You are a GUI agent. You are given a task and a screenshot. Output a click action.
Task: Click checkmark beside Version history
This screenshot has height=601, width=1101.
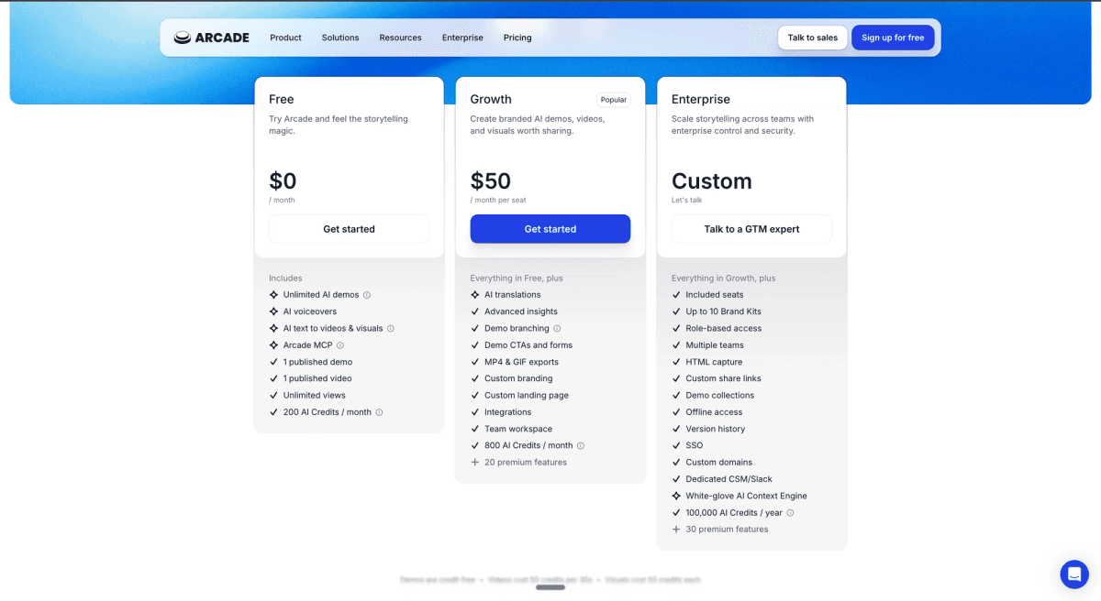click(676, 429)
